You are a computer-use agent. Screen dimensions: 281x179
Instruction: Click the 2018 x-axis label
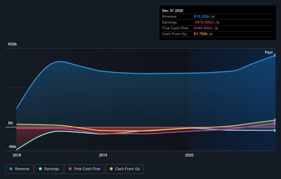pos(17,155)
